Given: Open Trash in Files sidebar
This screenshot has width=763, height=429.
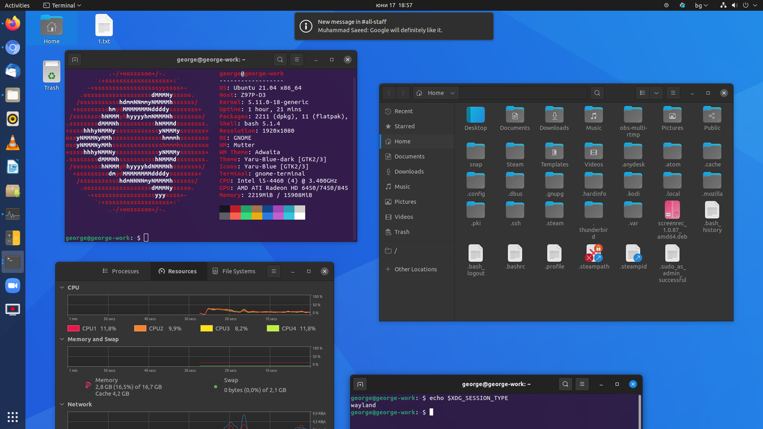Looking at the screenshot, I should (417, 232).
